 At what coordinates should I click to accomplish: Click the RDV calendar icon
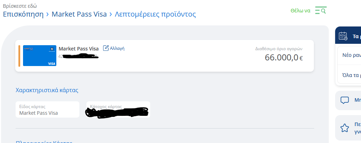(343, 36)
